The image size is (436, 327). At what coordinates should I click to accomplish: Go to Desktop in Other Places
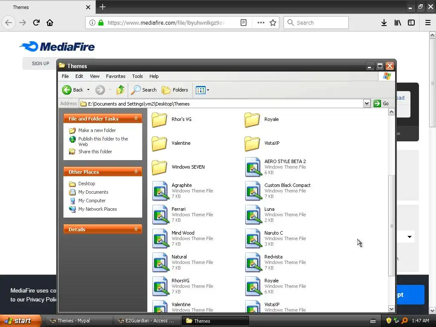(87, 184)
